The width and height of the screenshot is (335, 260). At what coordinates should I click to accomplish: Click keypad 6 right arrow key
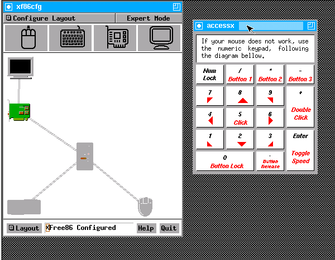tap(270, 118)
